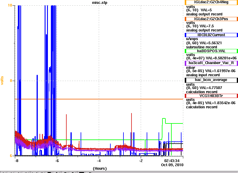Click the mbar unit label

pos(191,67)
